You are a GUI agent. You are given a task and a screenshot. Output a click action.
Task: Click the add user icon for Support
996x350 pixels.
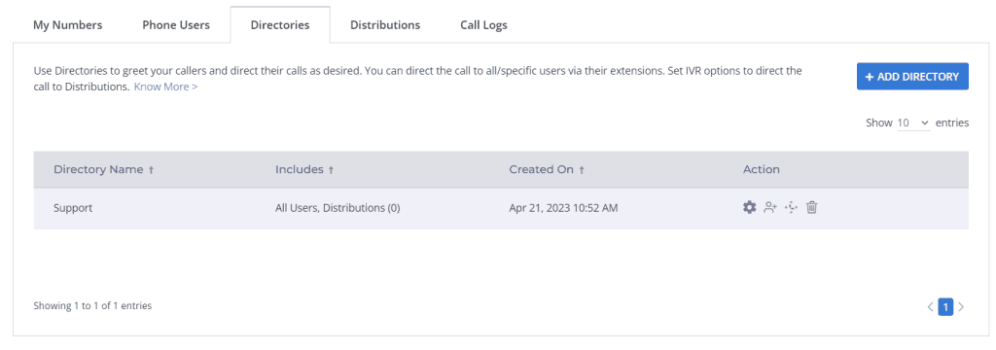pyautogui.click(x=770, y=207)
